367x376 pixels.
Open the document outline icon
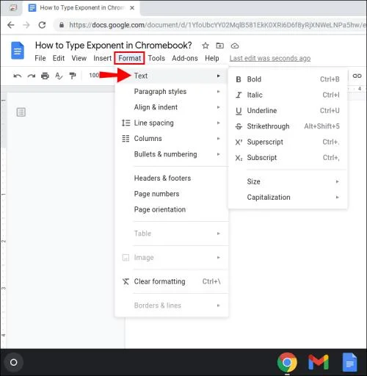click(x=21, y=112)
